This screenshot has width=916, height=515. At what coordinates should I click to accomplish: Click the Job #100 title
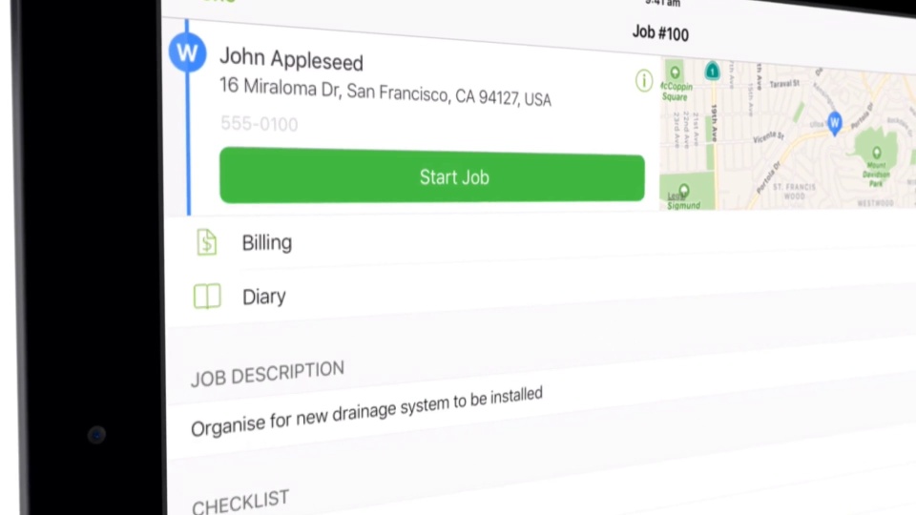click(x=660, y=33)
